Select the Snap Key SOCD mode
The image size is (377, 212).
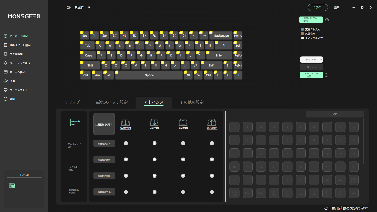(74, 191)
